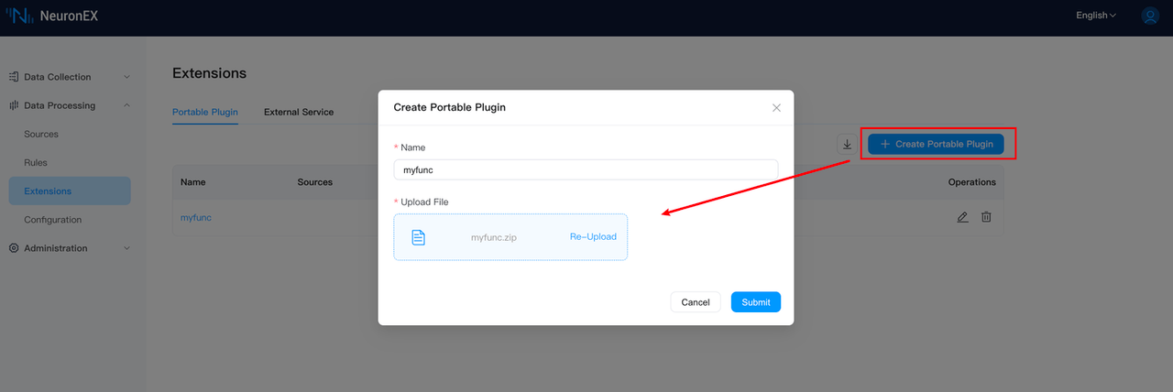Click the Cancel button
The height and width of the screenshot is (392, 1173).
point(696,302)
